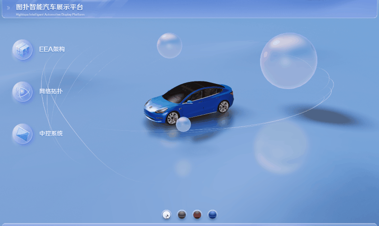
Task: Choose the white car color swatch
Action: [167, 215]
